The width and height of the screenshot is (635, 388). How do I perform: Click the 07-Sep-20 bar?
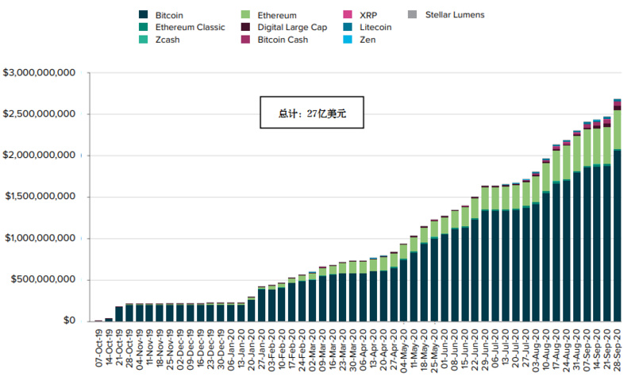click(x=587, y=221)
